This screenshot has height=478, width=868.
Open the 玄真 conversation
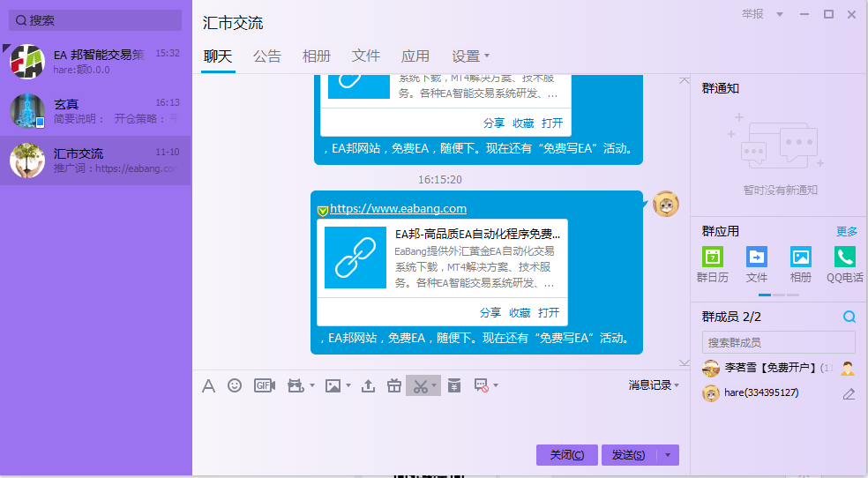[95, 110]
